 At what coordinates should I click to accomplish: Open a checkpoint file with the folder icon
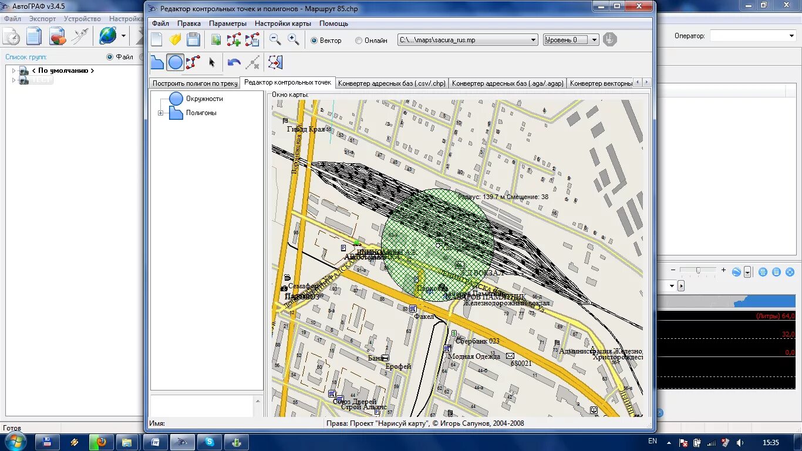[175, 40]
